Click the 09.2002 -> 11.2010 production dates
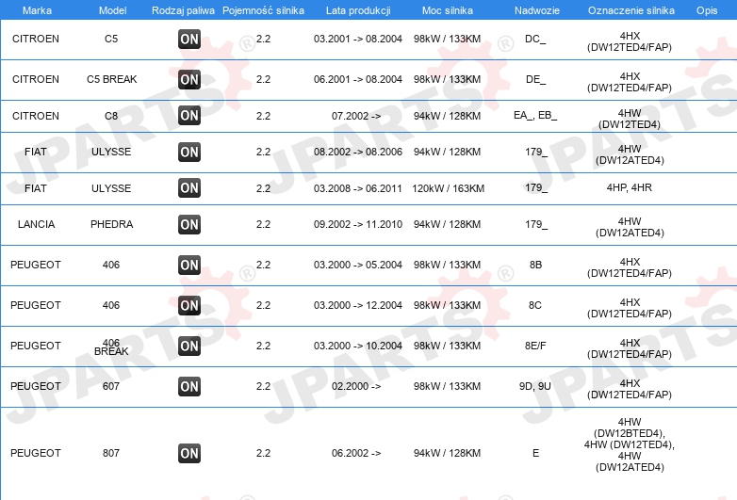Viewport: 737px width, 500px height. pos(358,224)
